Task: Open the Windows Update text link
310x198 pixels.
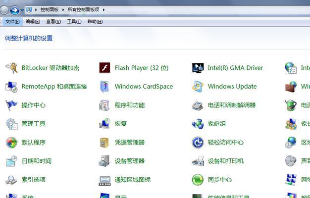Action: (x=232, y=86)
